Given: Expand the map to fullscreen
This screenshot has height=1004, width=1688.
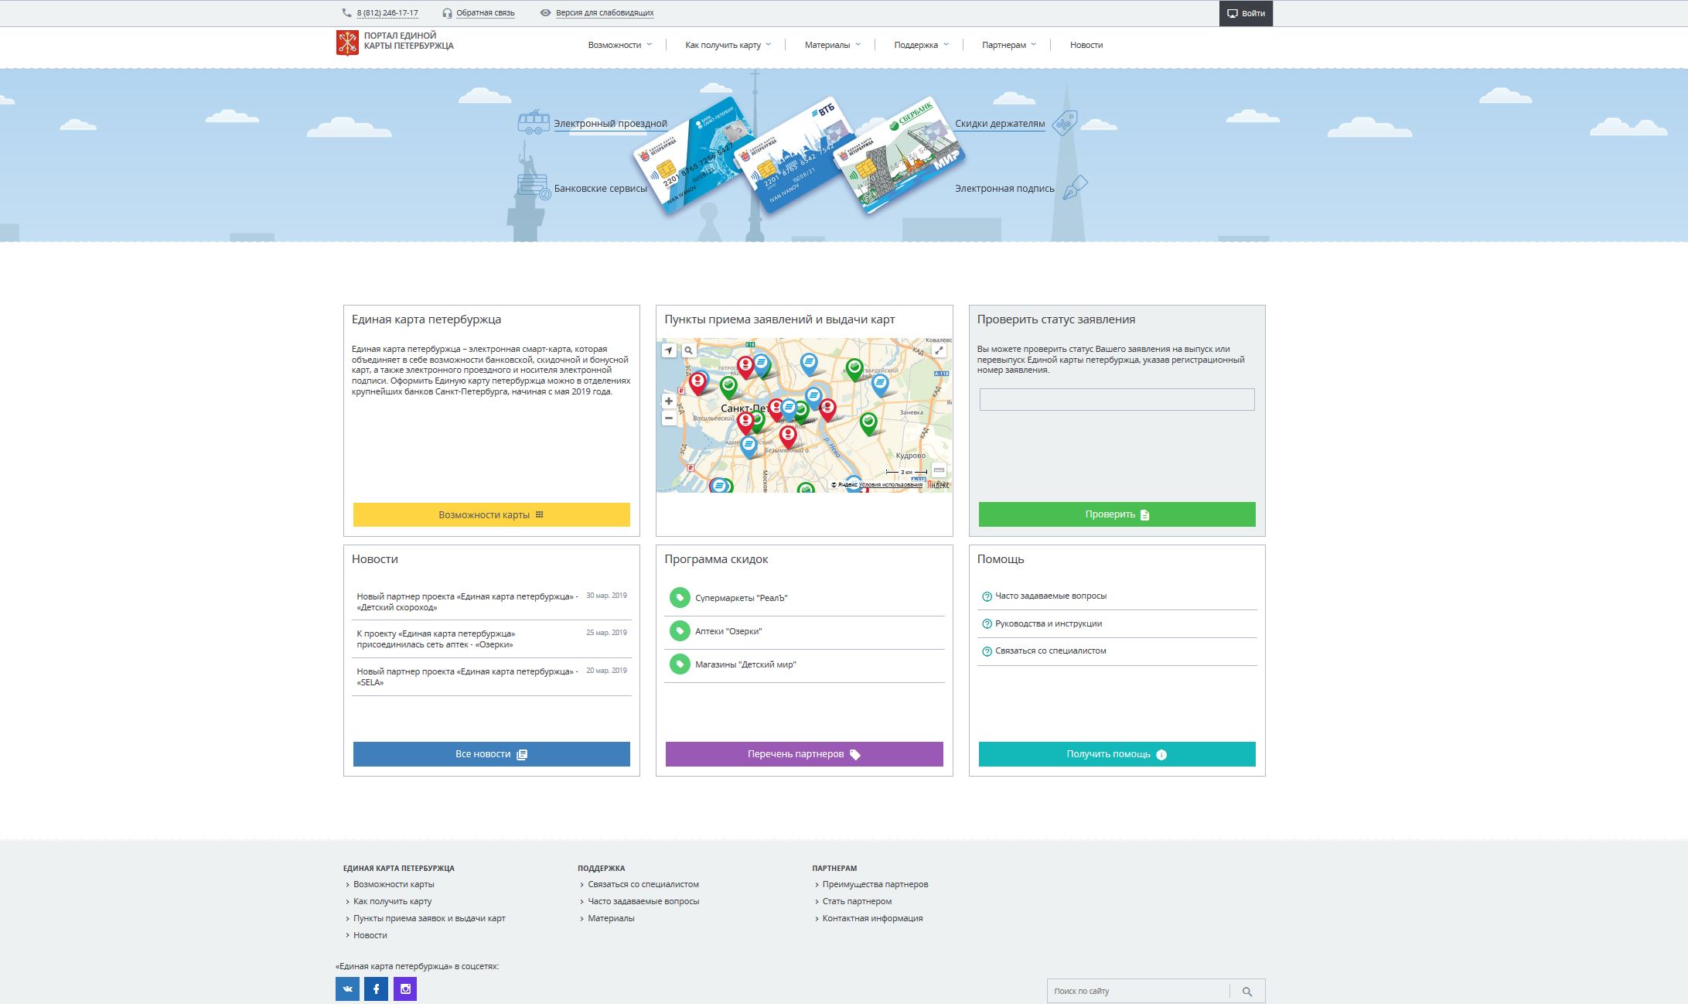Looking at the screenshot, I should pos(939,350).
